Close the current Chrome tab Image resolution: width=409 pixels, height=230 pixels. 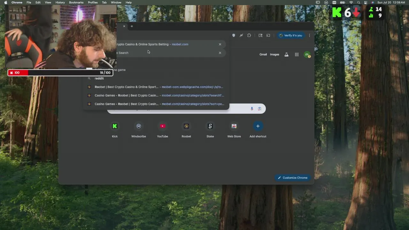point(124,26)
